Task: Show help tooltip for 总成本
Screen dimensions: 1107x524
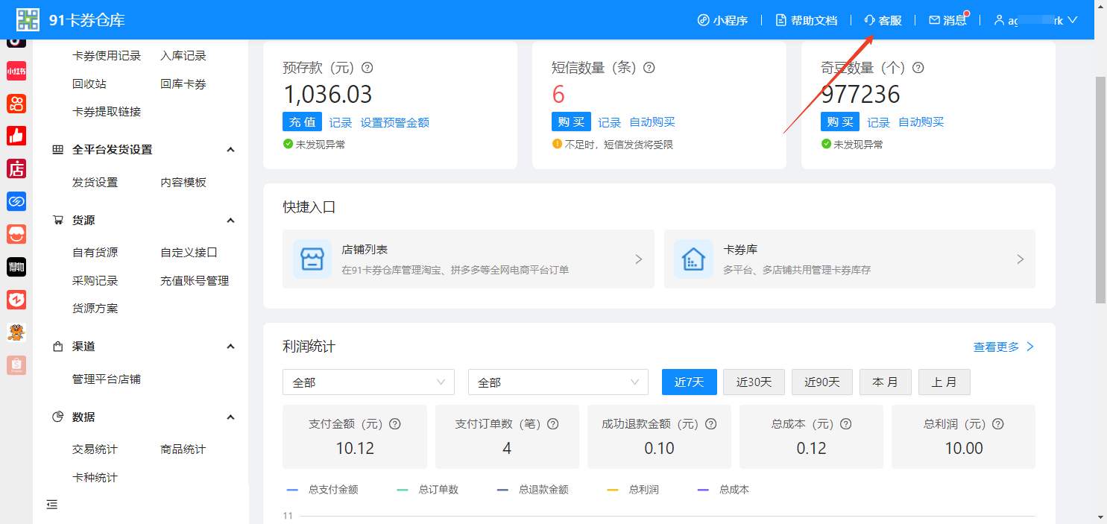Action: [x=846, y=424]
